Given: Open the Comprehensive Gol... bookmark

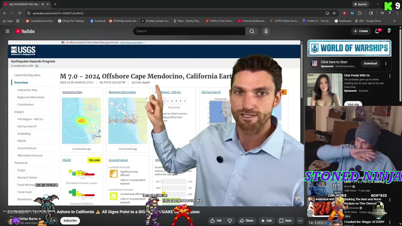Looking at the screenshot, I should click(x=40, y=21).
